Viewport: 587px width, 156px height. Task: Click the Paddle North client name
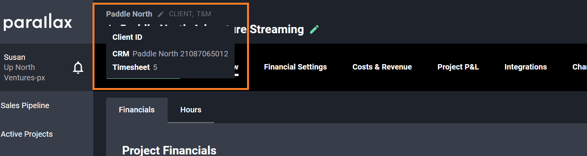(129, 14)
